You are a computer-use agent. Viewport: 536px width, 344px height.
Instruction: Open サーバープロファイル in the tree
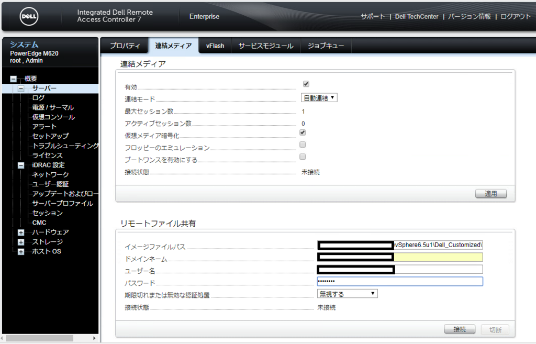63,203
